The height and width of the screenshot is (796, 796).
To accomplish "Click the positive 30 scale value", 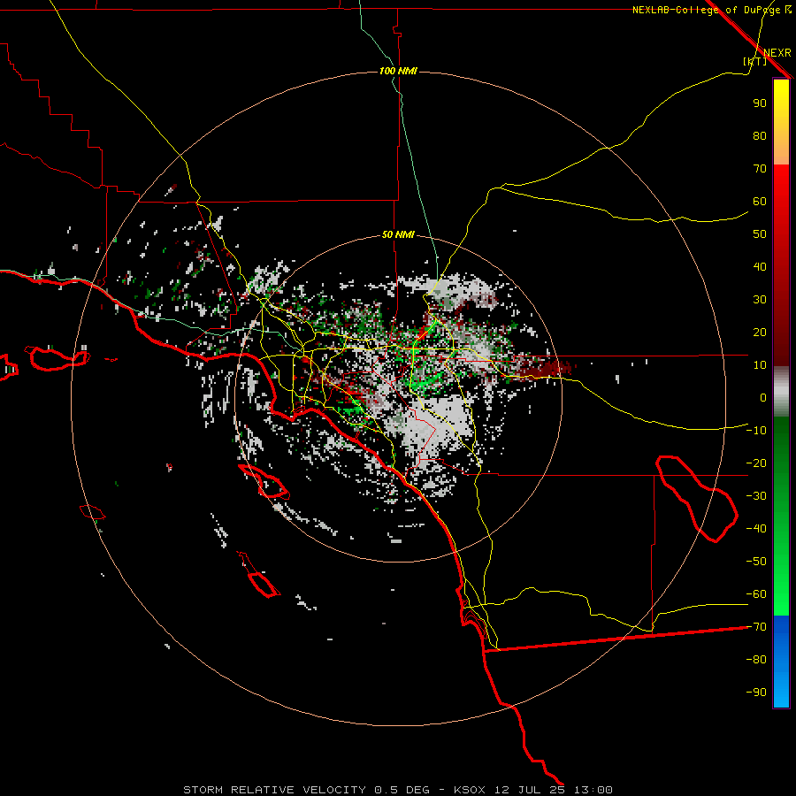I will coord(760,300).
